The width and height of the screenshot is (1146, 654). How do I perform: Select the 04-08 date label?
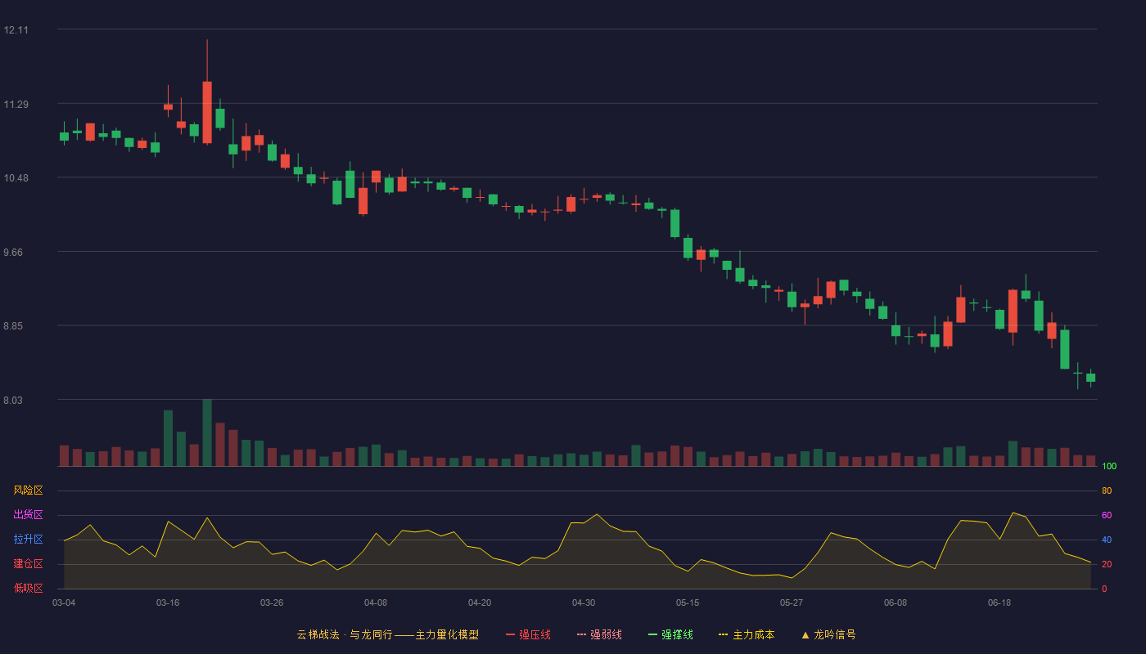point(376,602)
